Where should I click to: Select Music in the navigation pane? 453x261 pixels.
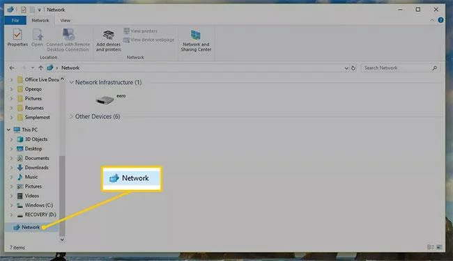click(27, 177)
